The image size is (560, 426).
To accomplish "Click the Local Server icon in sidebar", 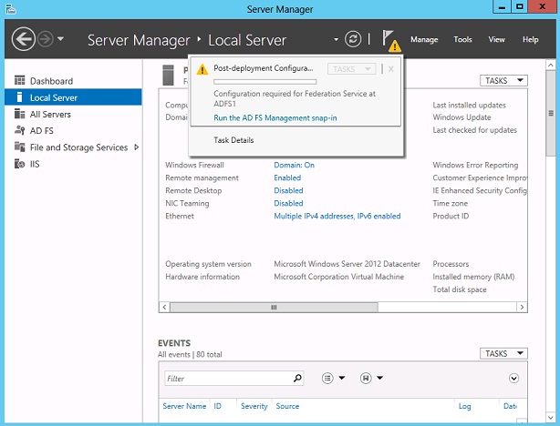I will pos(20,97).
